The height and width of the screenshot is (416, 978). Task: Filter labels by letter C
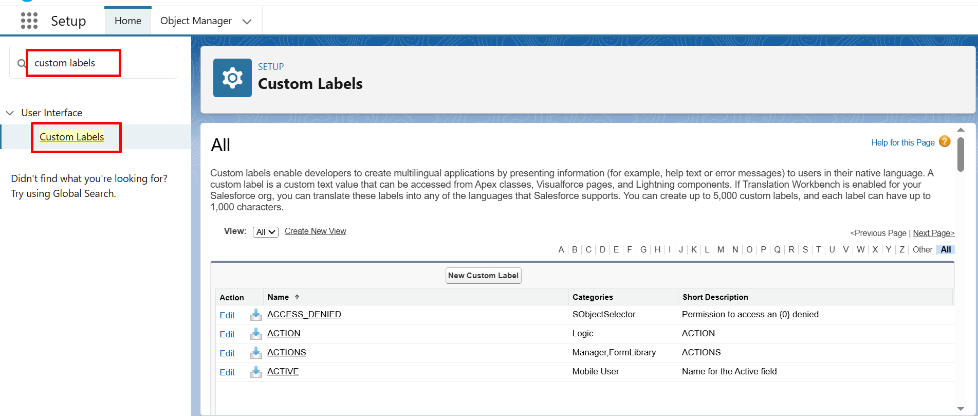(588, 249)
